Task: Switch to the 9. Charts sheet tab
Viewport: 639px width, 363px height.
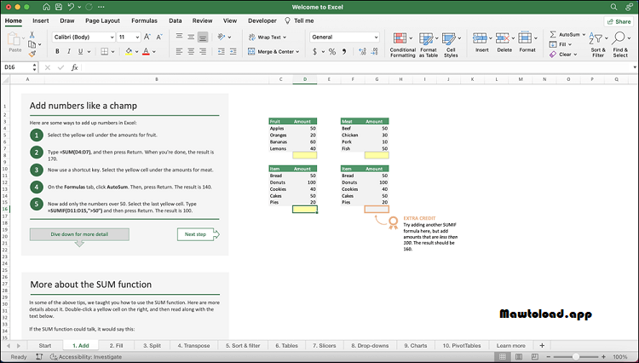Action: 416,345
